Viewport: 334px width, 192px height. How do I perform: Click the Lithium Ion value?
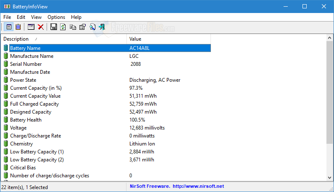(142, 144)
